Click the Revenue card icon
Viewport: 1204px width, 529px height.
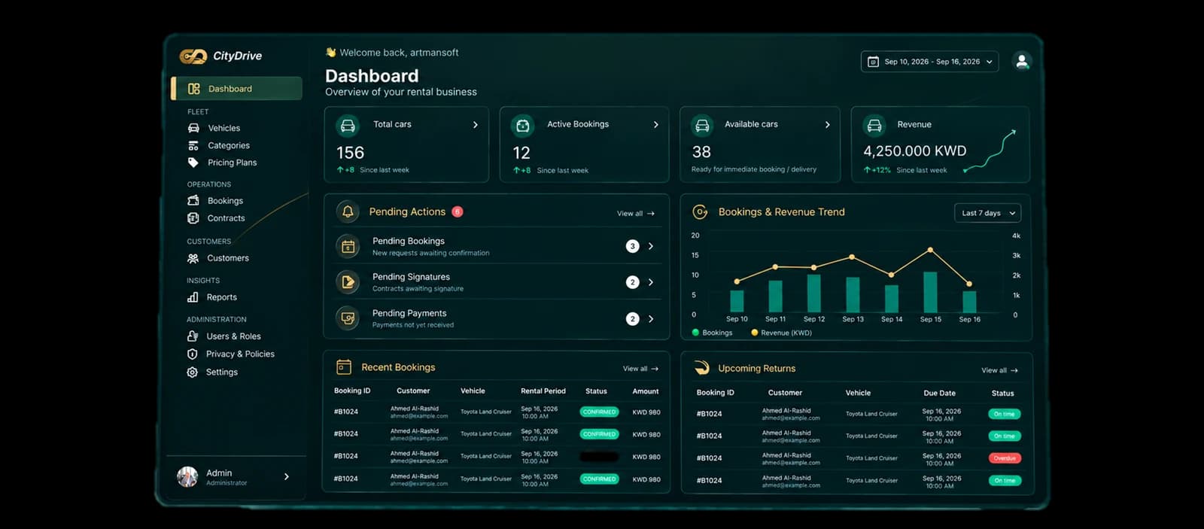tap(874, 125)
